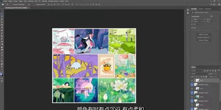Toggle lock transparent pixels icon
The width and height of the screenshot is (221, 110).
coord(197,77)
